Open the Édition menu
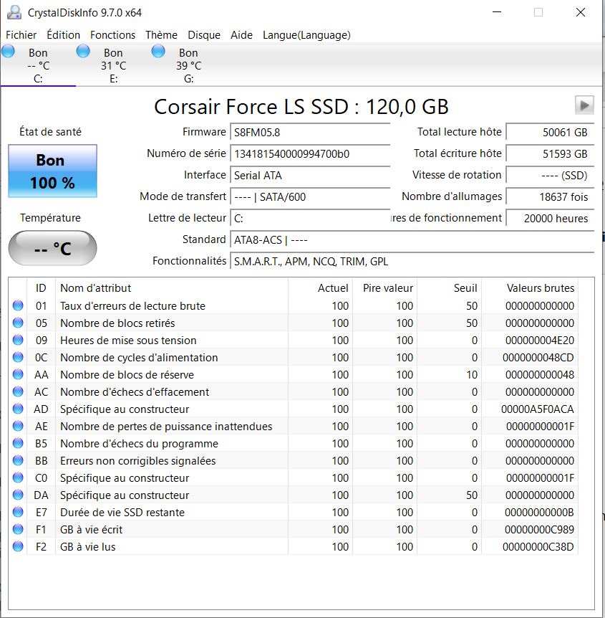The height and width of the screenshot is (618, 605). pos(64,35)
